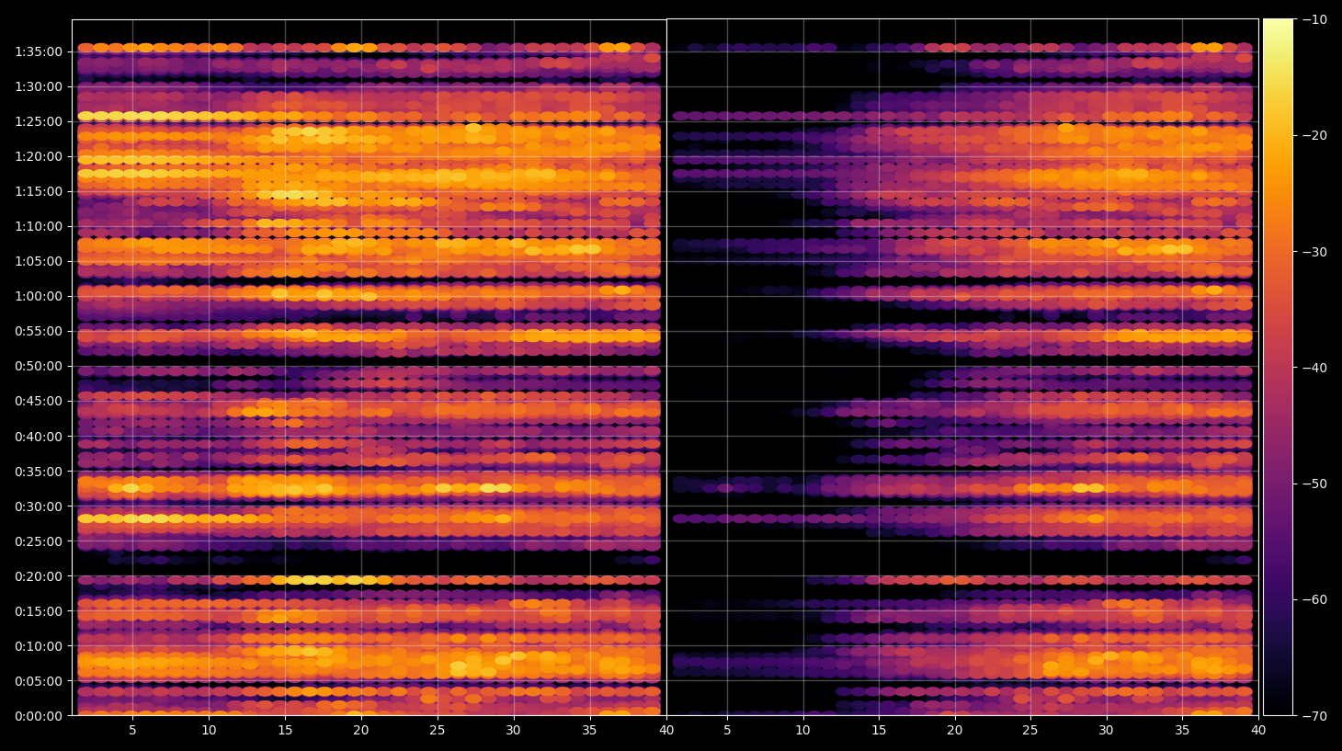Select the 0:50:00 y-axis tick label

pyautogui.click(x=39, y=366)
